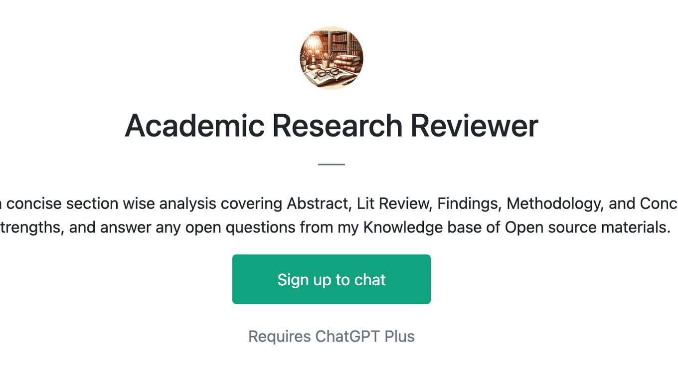Select the Academic Research Reviewer heading
Image resolution: width=678 pixels, height=381 pixels.
[x=332, y=125]
